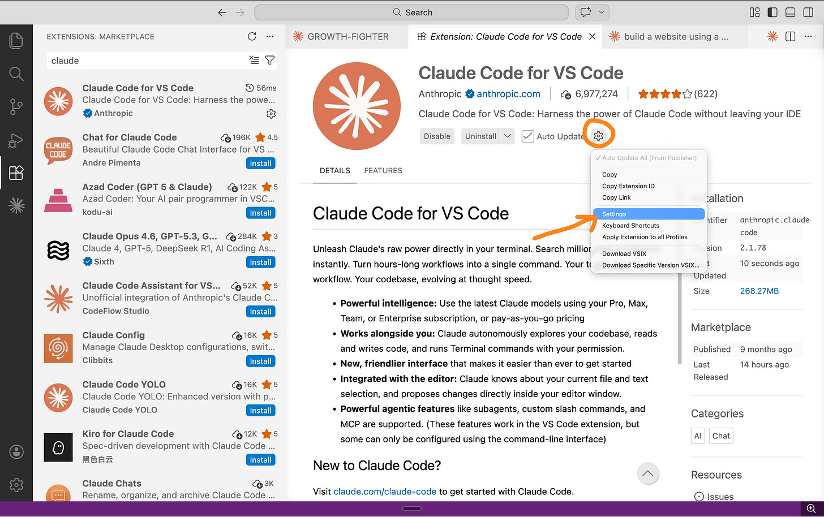
Task: Install Claude Config extension
Action: point(260,361)
